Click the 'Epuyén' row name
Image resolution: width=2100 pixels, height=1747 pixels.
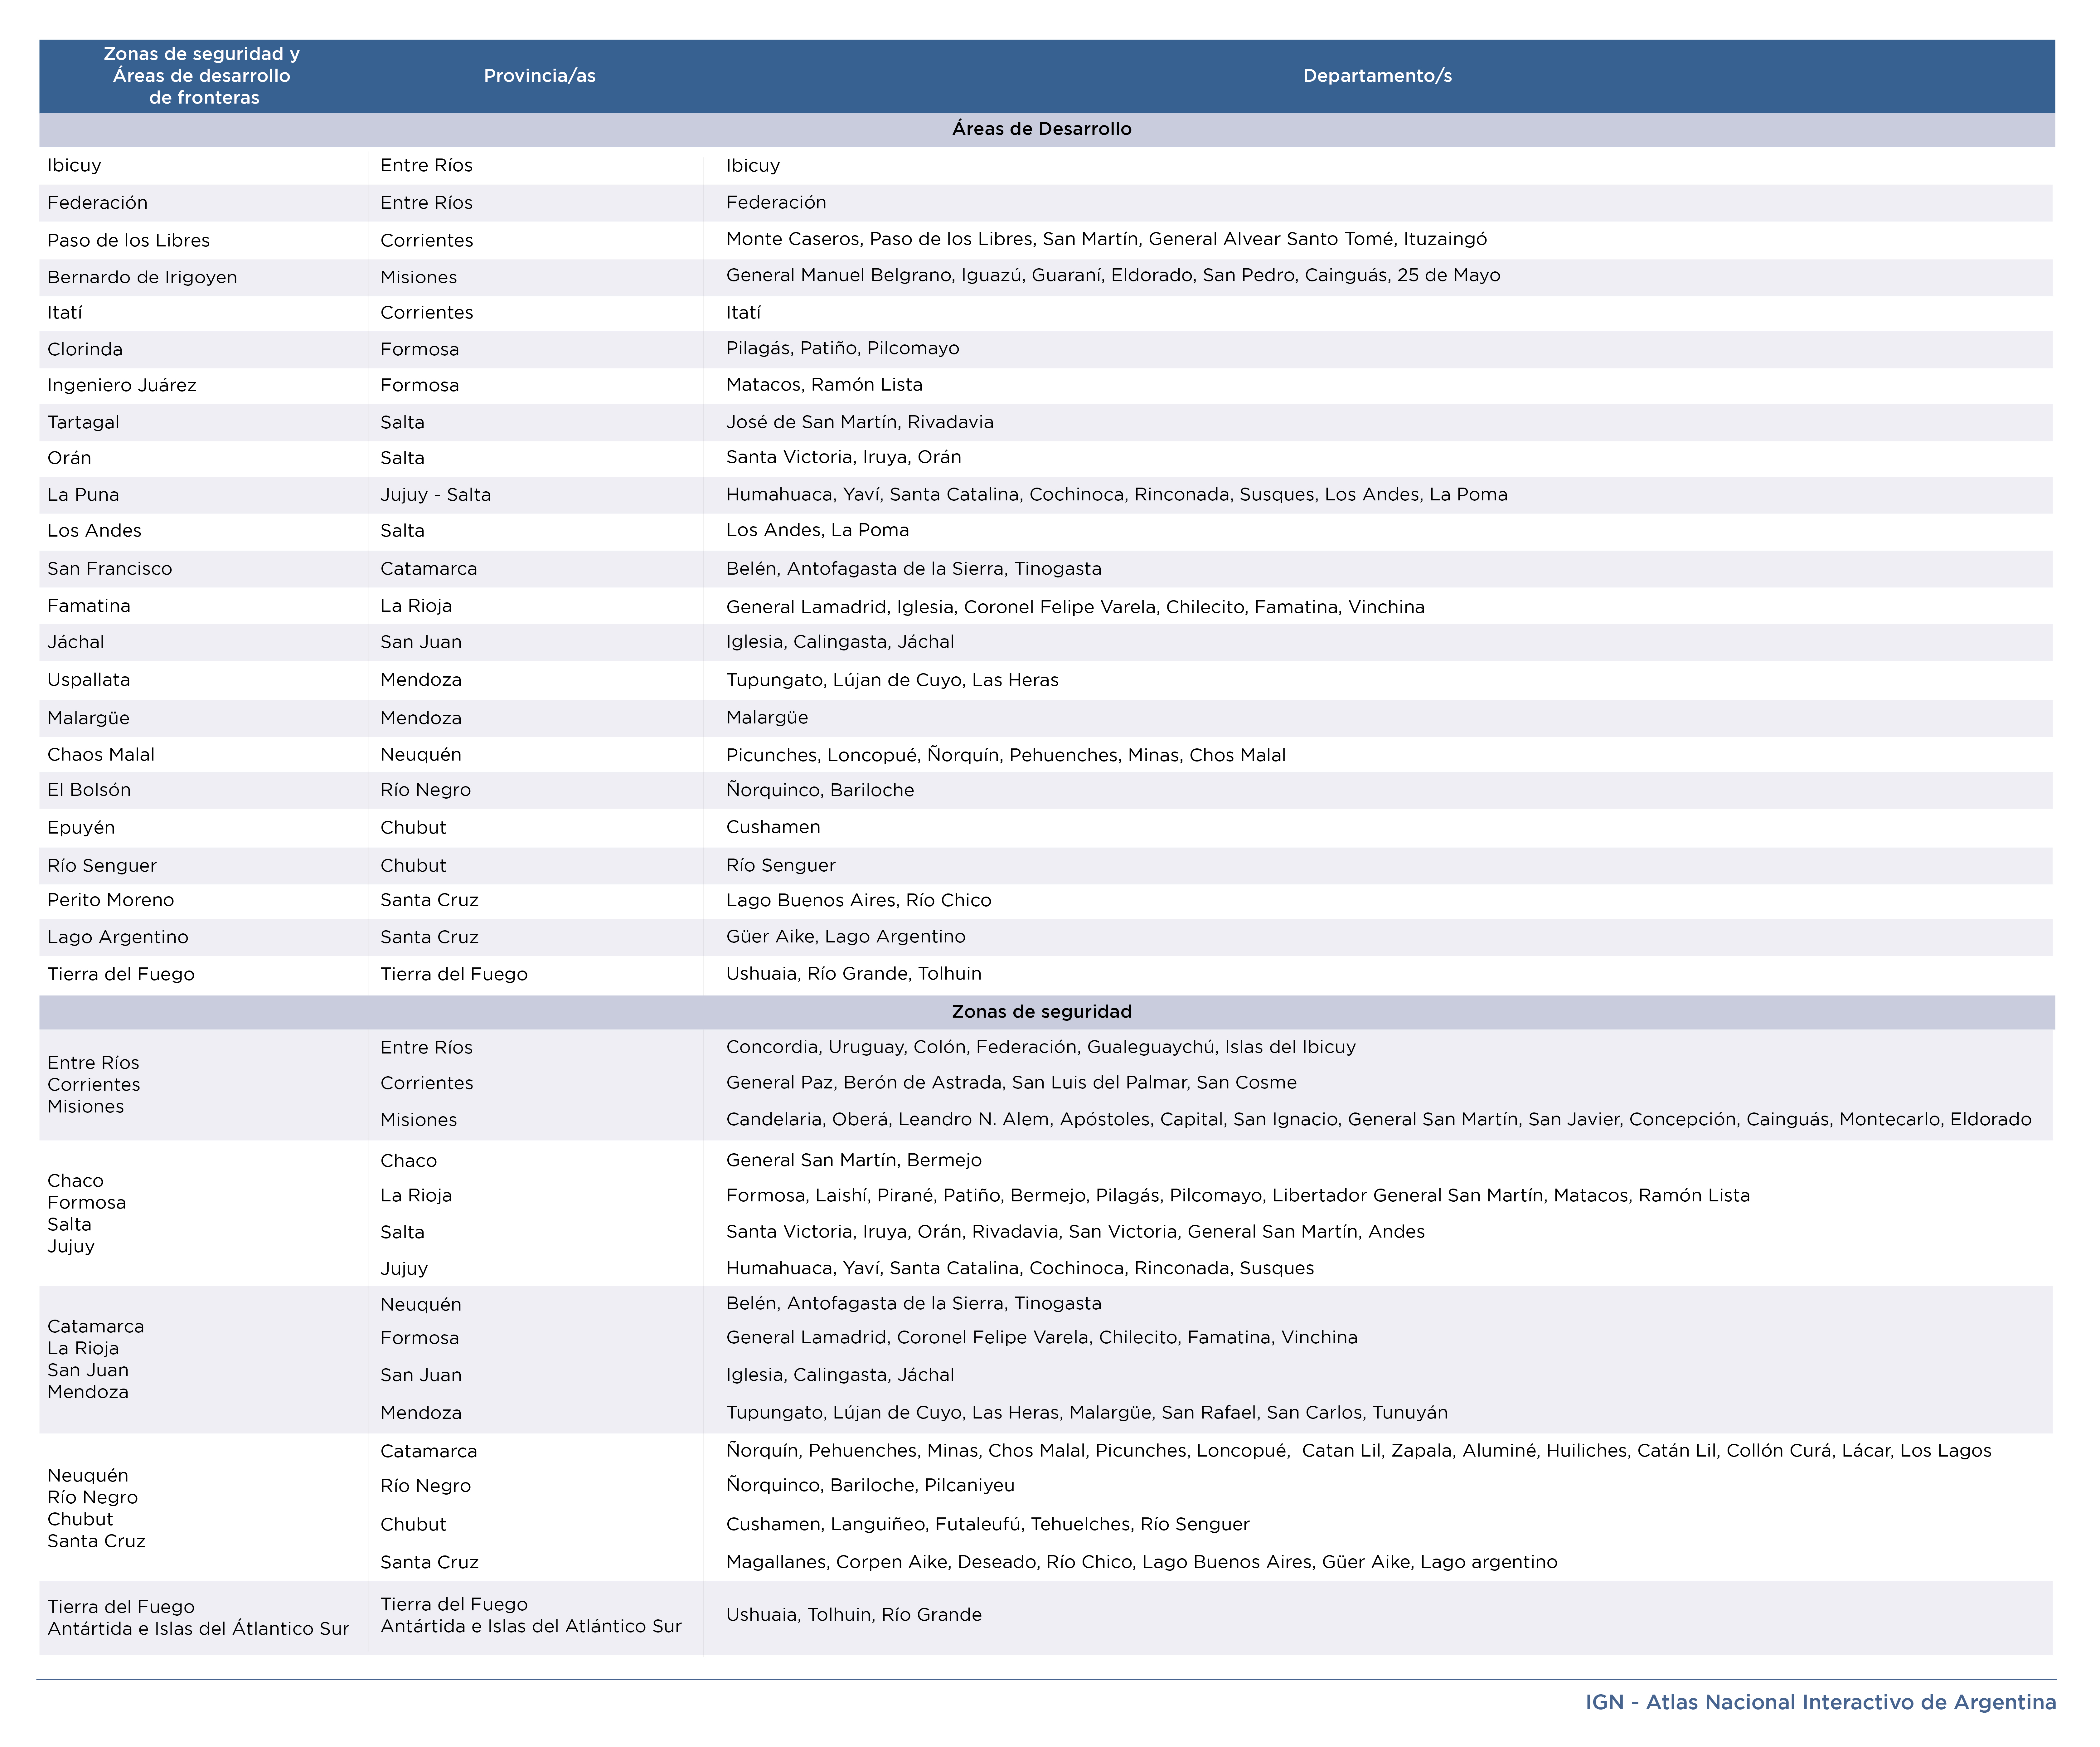click(x=81, y=828)
